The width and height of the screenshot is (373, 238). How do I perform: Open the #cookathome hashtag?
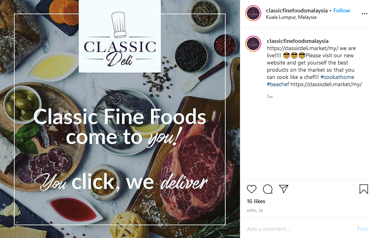[x=337, y=77]
